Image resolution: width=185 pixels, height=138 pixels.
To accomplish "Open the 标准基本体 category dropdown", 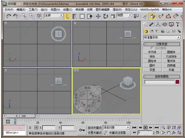I will click(x=179, y=37).
